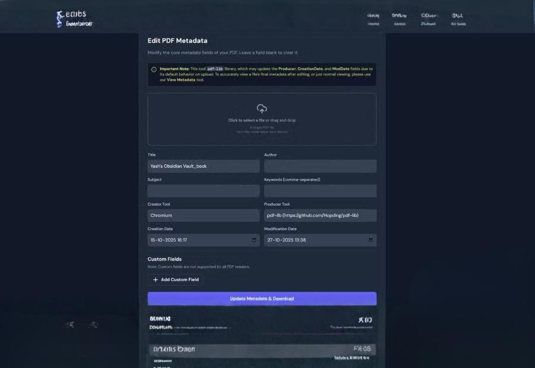Click the info icon in the Important Note banner
Screen dimensions: 535x368
153,68
